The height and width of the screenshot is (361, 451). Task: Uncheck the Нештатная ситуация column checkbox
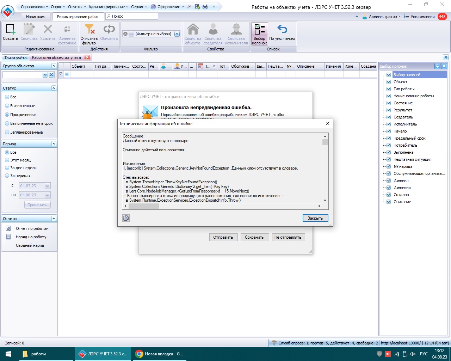point(389,159)
